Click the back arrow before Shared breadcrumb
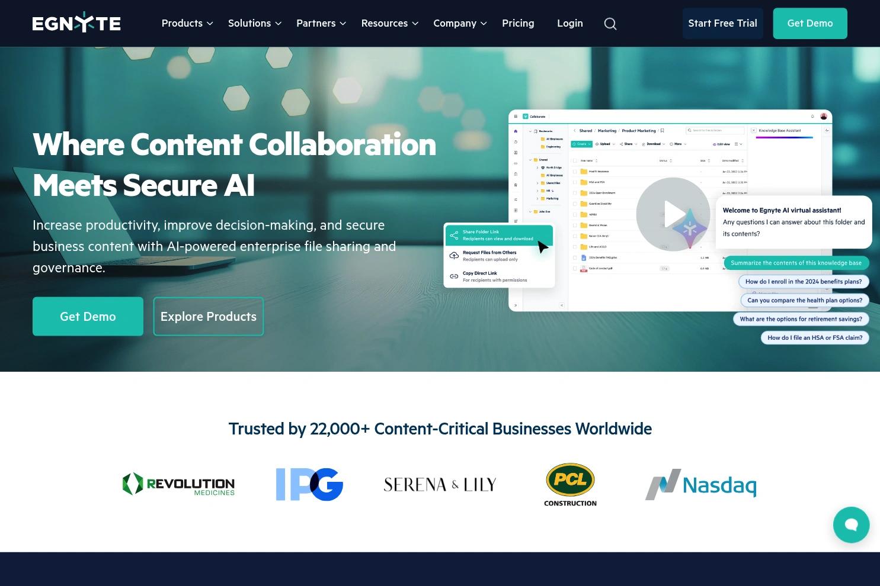This screenshot has width=880, height=586. click(574, 131)
